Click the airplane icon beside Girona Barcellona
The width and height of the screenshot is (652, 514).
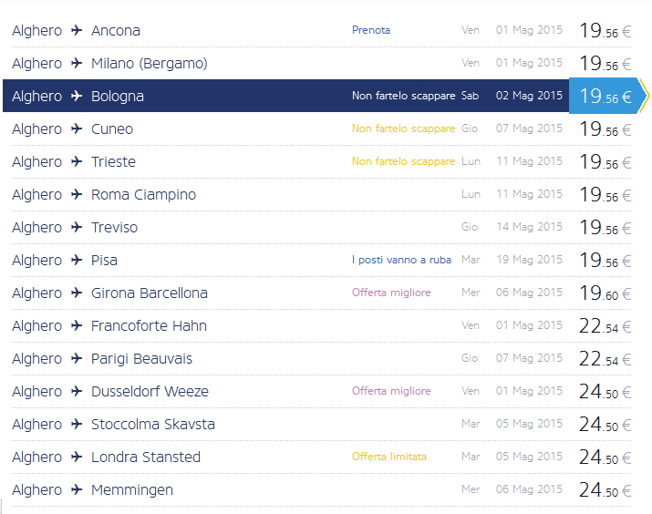[x=77, y=293]
